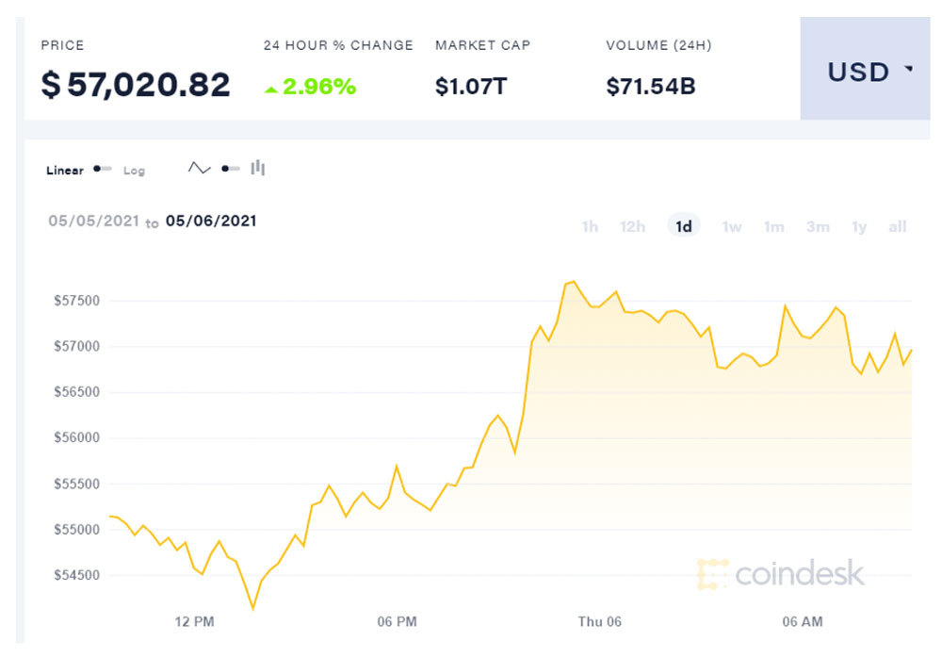Switch to the 1h time range
The width and height of the screenshot is (942, 657).
590,226
